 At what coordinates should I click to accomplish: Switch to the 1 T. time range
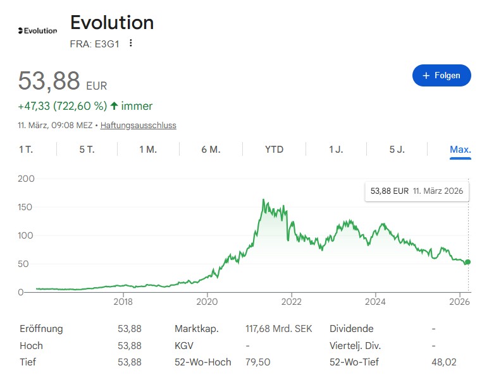[26, 150]
